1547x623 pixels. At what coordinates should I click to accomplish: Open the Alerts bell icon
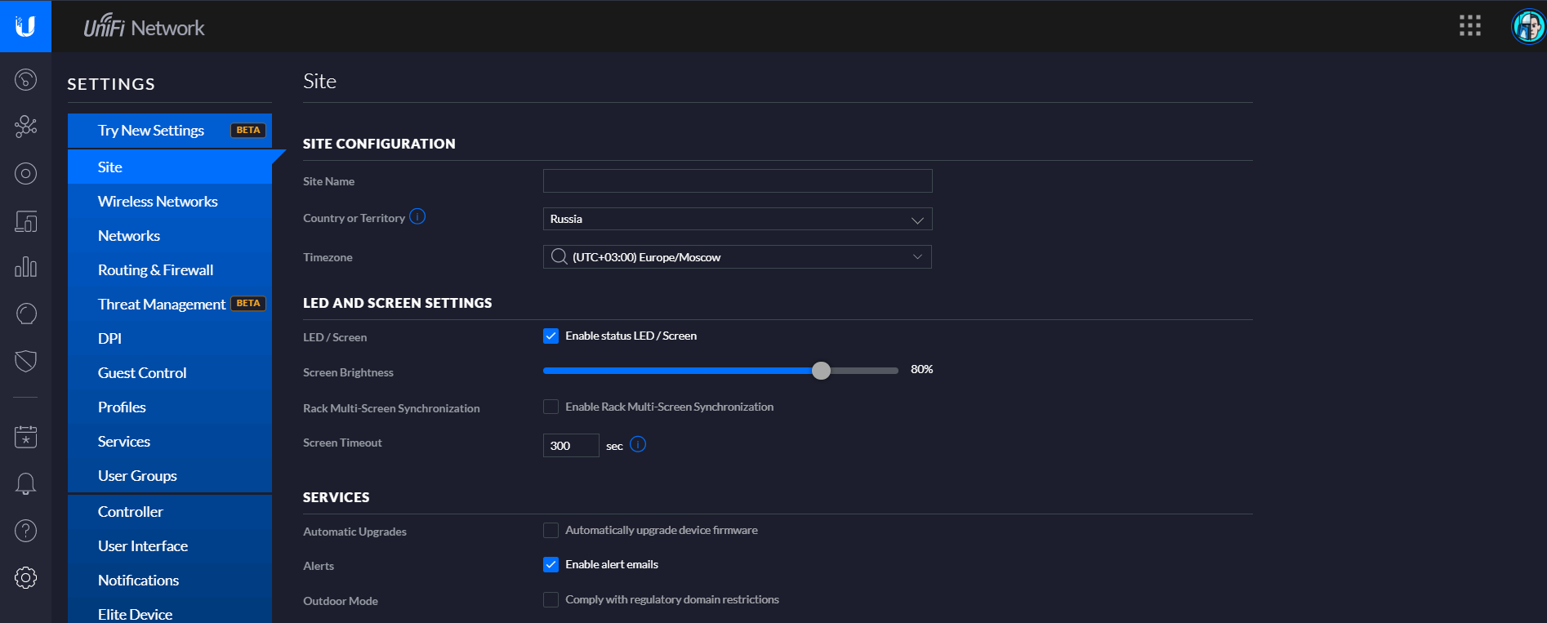pyautogui.click(x=25, y=483)
